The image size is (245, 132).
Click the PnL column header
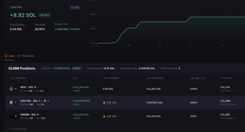tap(75, 78)
